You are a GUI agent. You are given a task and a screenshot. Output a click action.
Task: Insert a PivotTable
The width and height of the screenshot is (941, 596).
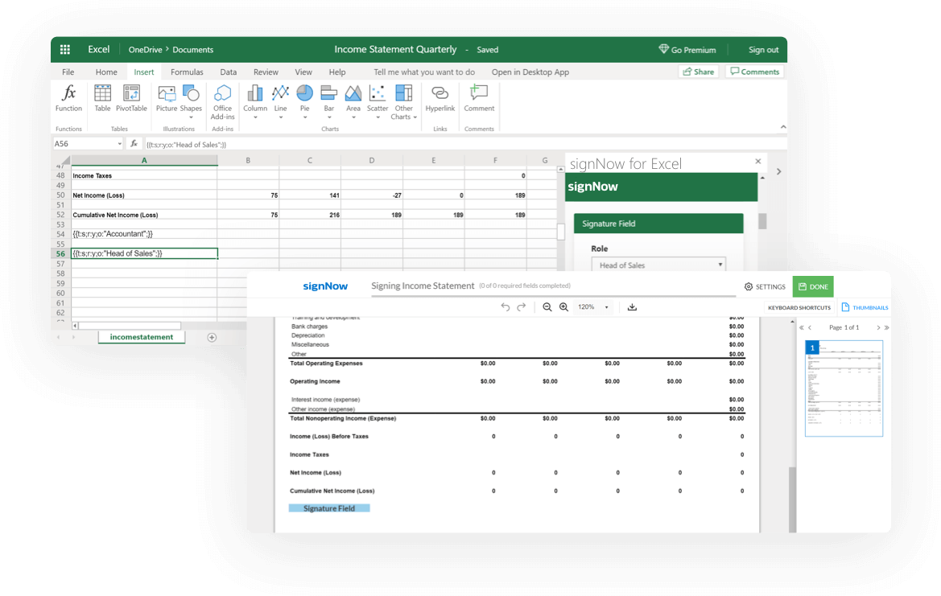pyautogui.click(x=131, y=98)
